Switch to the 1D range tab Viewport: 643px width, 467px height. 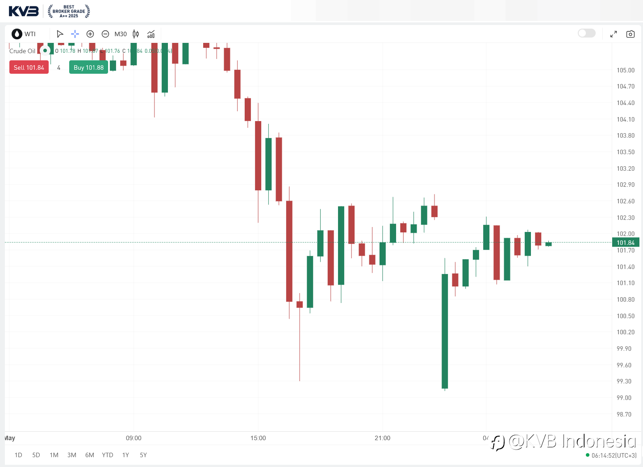(18, 455)
